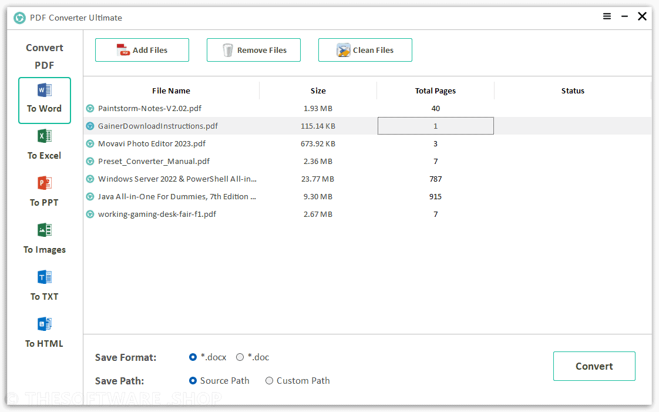Click the Clean Files button
Image resolution: width=659 pixels, height=412 pixels.
(x=365, y=50)
